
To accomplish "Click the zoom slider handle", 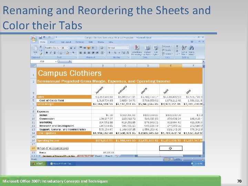I will point(193,159).
